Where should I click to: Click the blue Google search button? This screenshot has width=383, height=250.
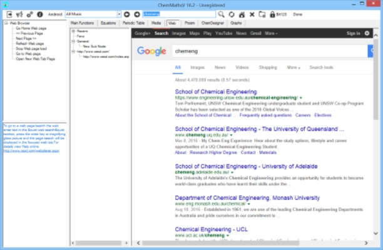click(x=370, y=51)
